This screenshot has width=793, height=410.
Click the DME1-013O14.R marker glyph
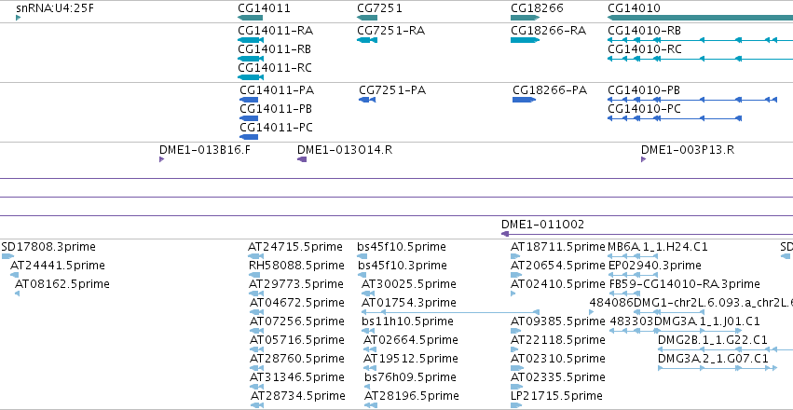301,159
